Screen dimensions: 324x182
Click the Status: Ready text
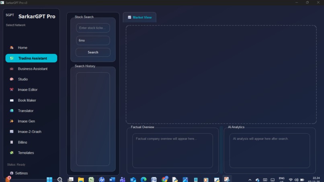pyautogui.click(x=16, y=165)
